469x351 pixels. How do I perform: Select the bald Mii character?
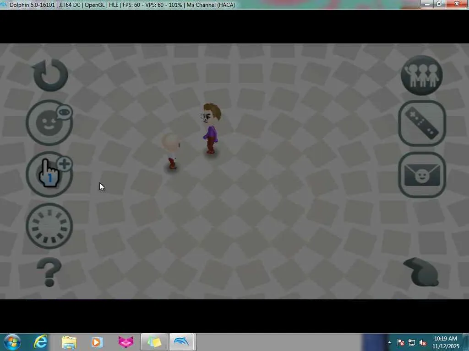tap(171, 151)
